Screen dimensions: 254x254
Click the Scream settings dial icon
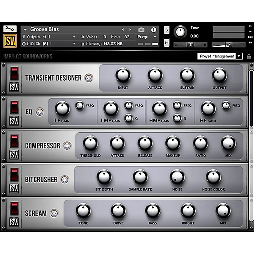(x=54, y=213)
